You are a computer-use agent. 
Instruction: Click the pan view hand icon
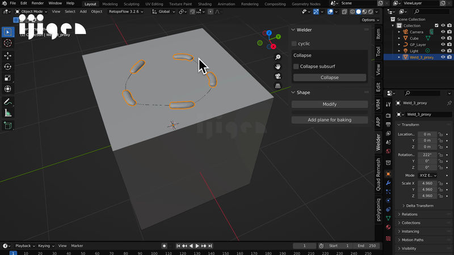(278, 67)
